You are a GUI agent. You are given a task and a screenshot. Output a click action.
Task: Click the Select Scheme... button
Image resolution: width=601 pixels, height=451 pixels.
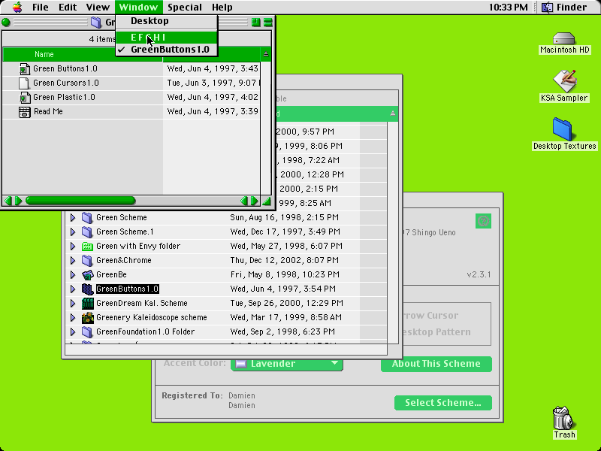(x=443, y=403)
